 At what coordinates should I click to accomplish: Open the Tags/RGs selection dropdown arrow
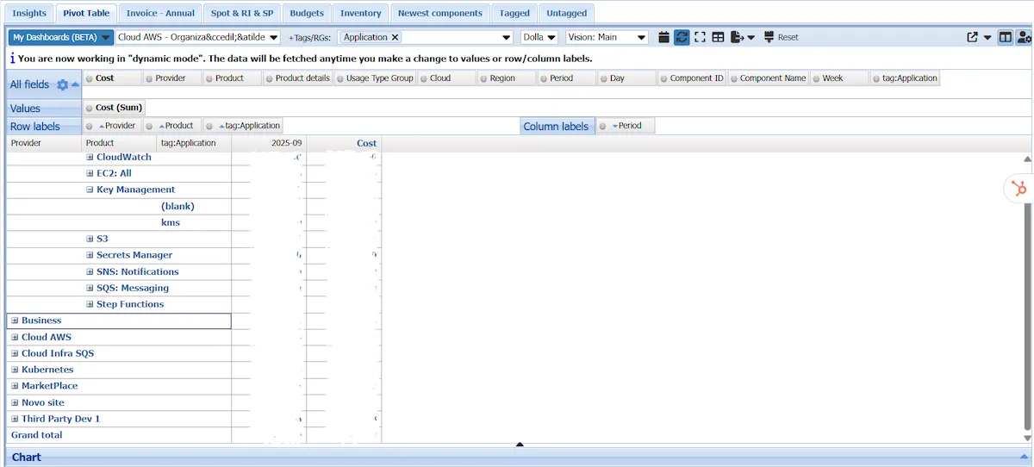point(508,38)
